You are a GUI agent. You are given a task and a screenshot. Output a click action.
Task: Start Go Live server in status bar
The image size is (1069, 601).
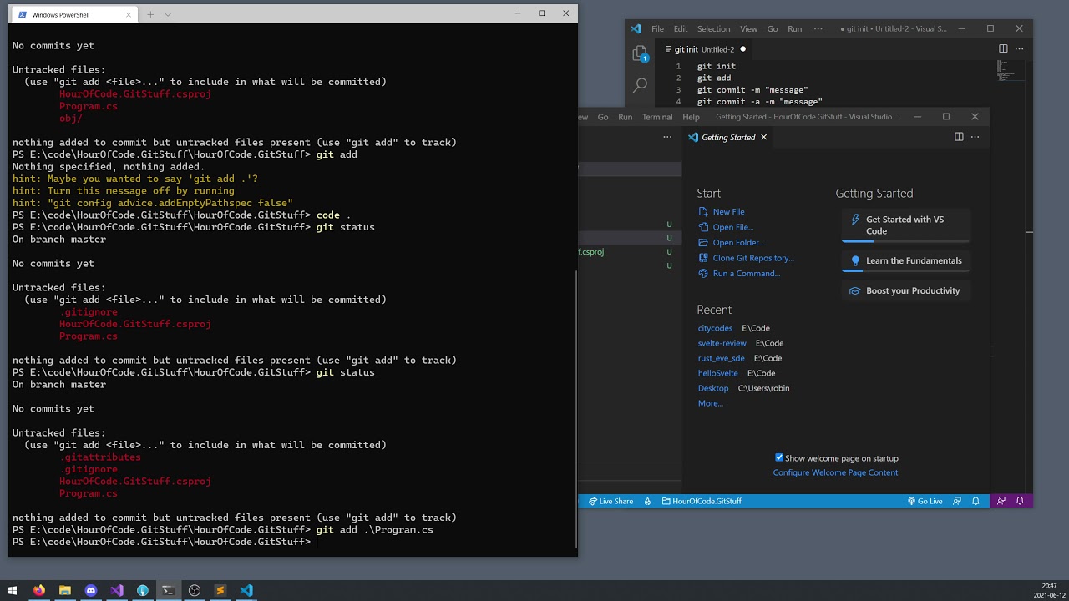925,501
